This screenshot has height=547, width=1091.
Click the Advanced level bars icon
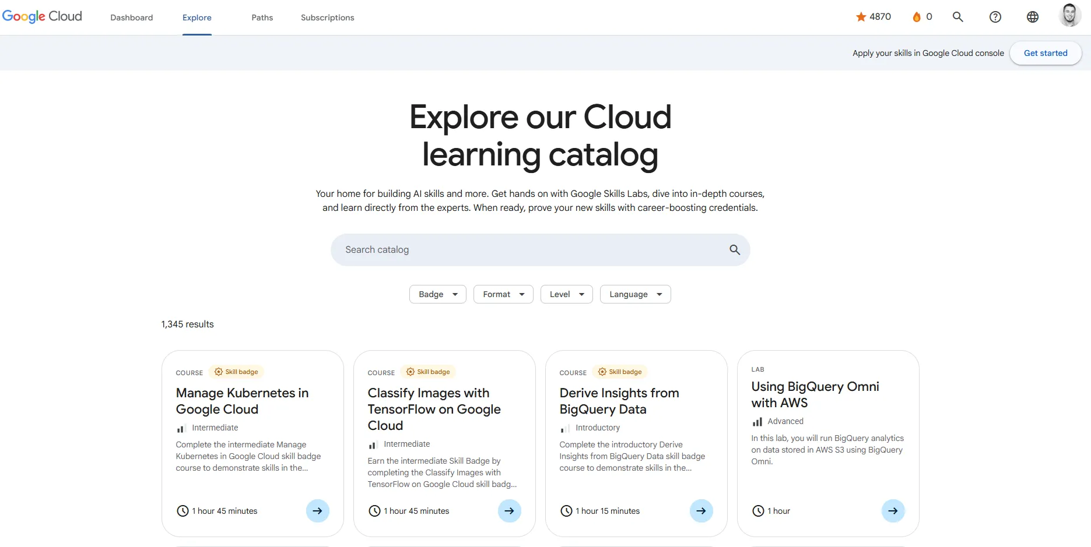[757, 422]
